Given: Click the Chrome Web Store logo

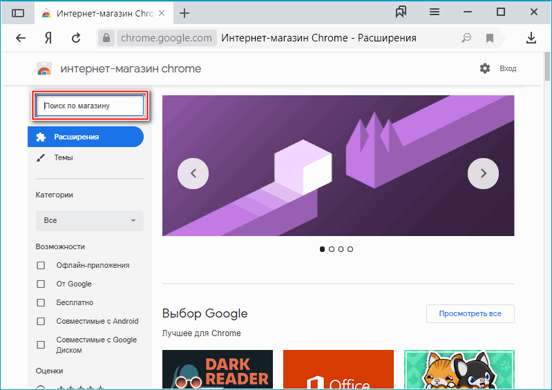Looking at the screenshot, I should pyautogui.click(x=44, y=68).
